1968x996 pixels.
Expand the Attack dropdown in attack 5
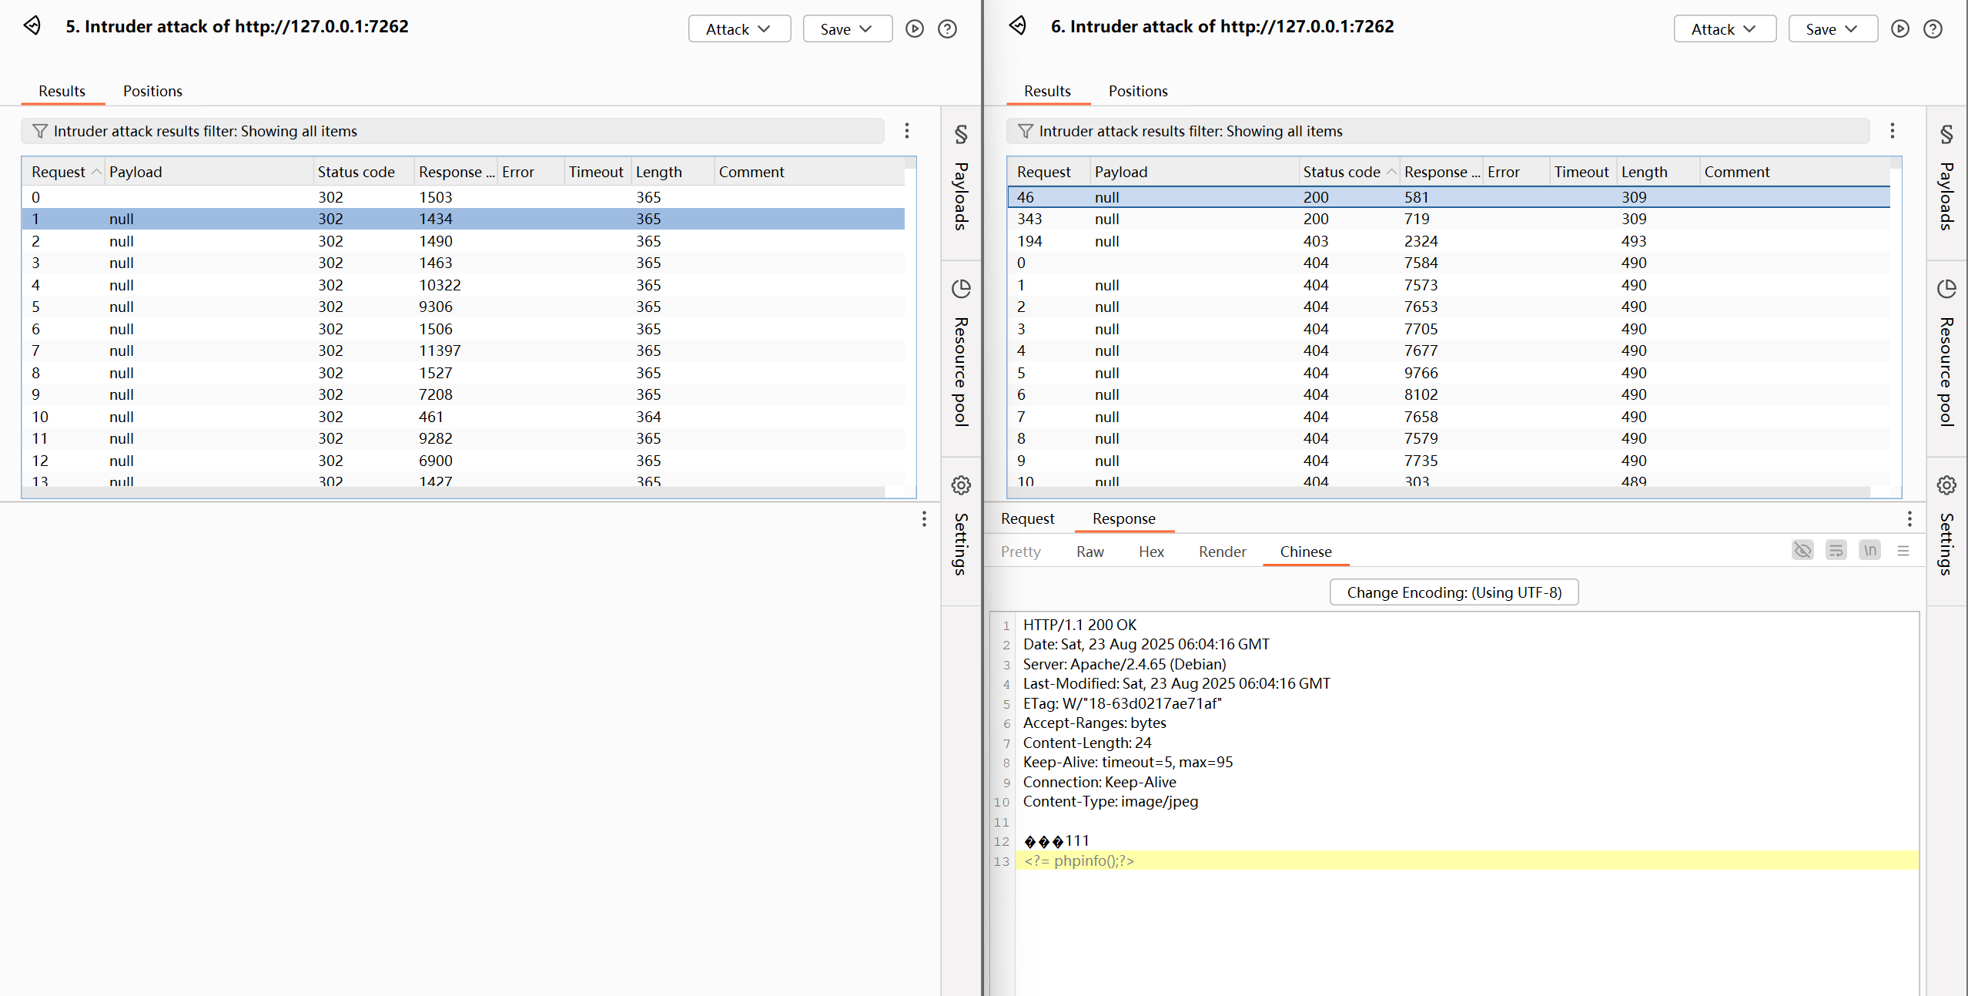pyautogui.click(x=738, y=29)
